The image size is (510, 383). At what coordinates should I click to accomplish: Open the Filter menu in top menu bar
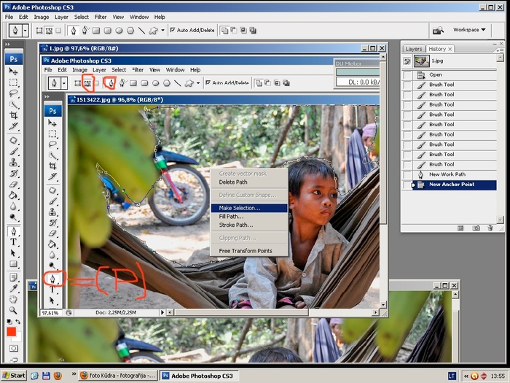click(100, 17)
